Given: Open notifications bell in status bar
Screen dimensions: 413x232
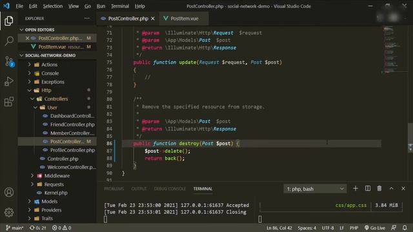Looking at the screenshot, I should click(405, 227).
